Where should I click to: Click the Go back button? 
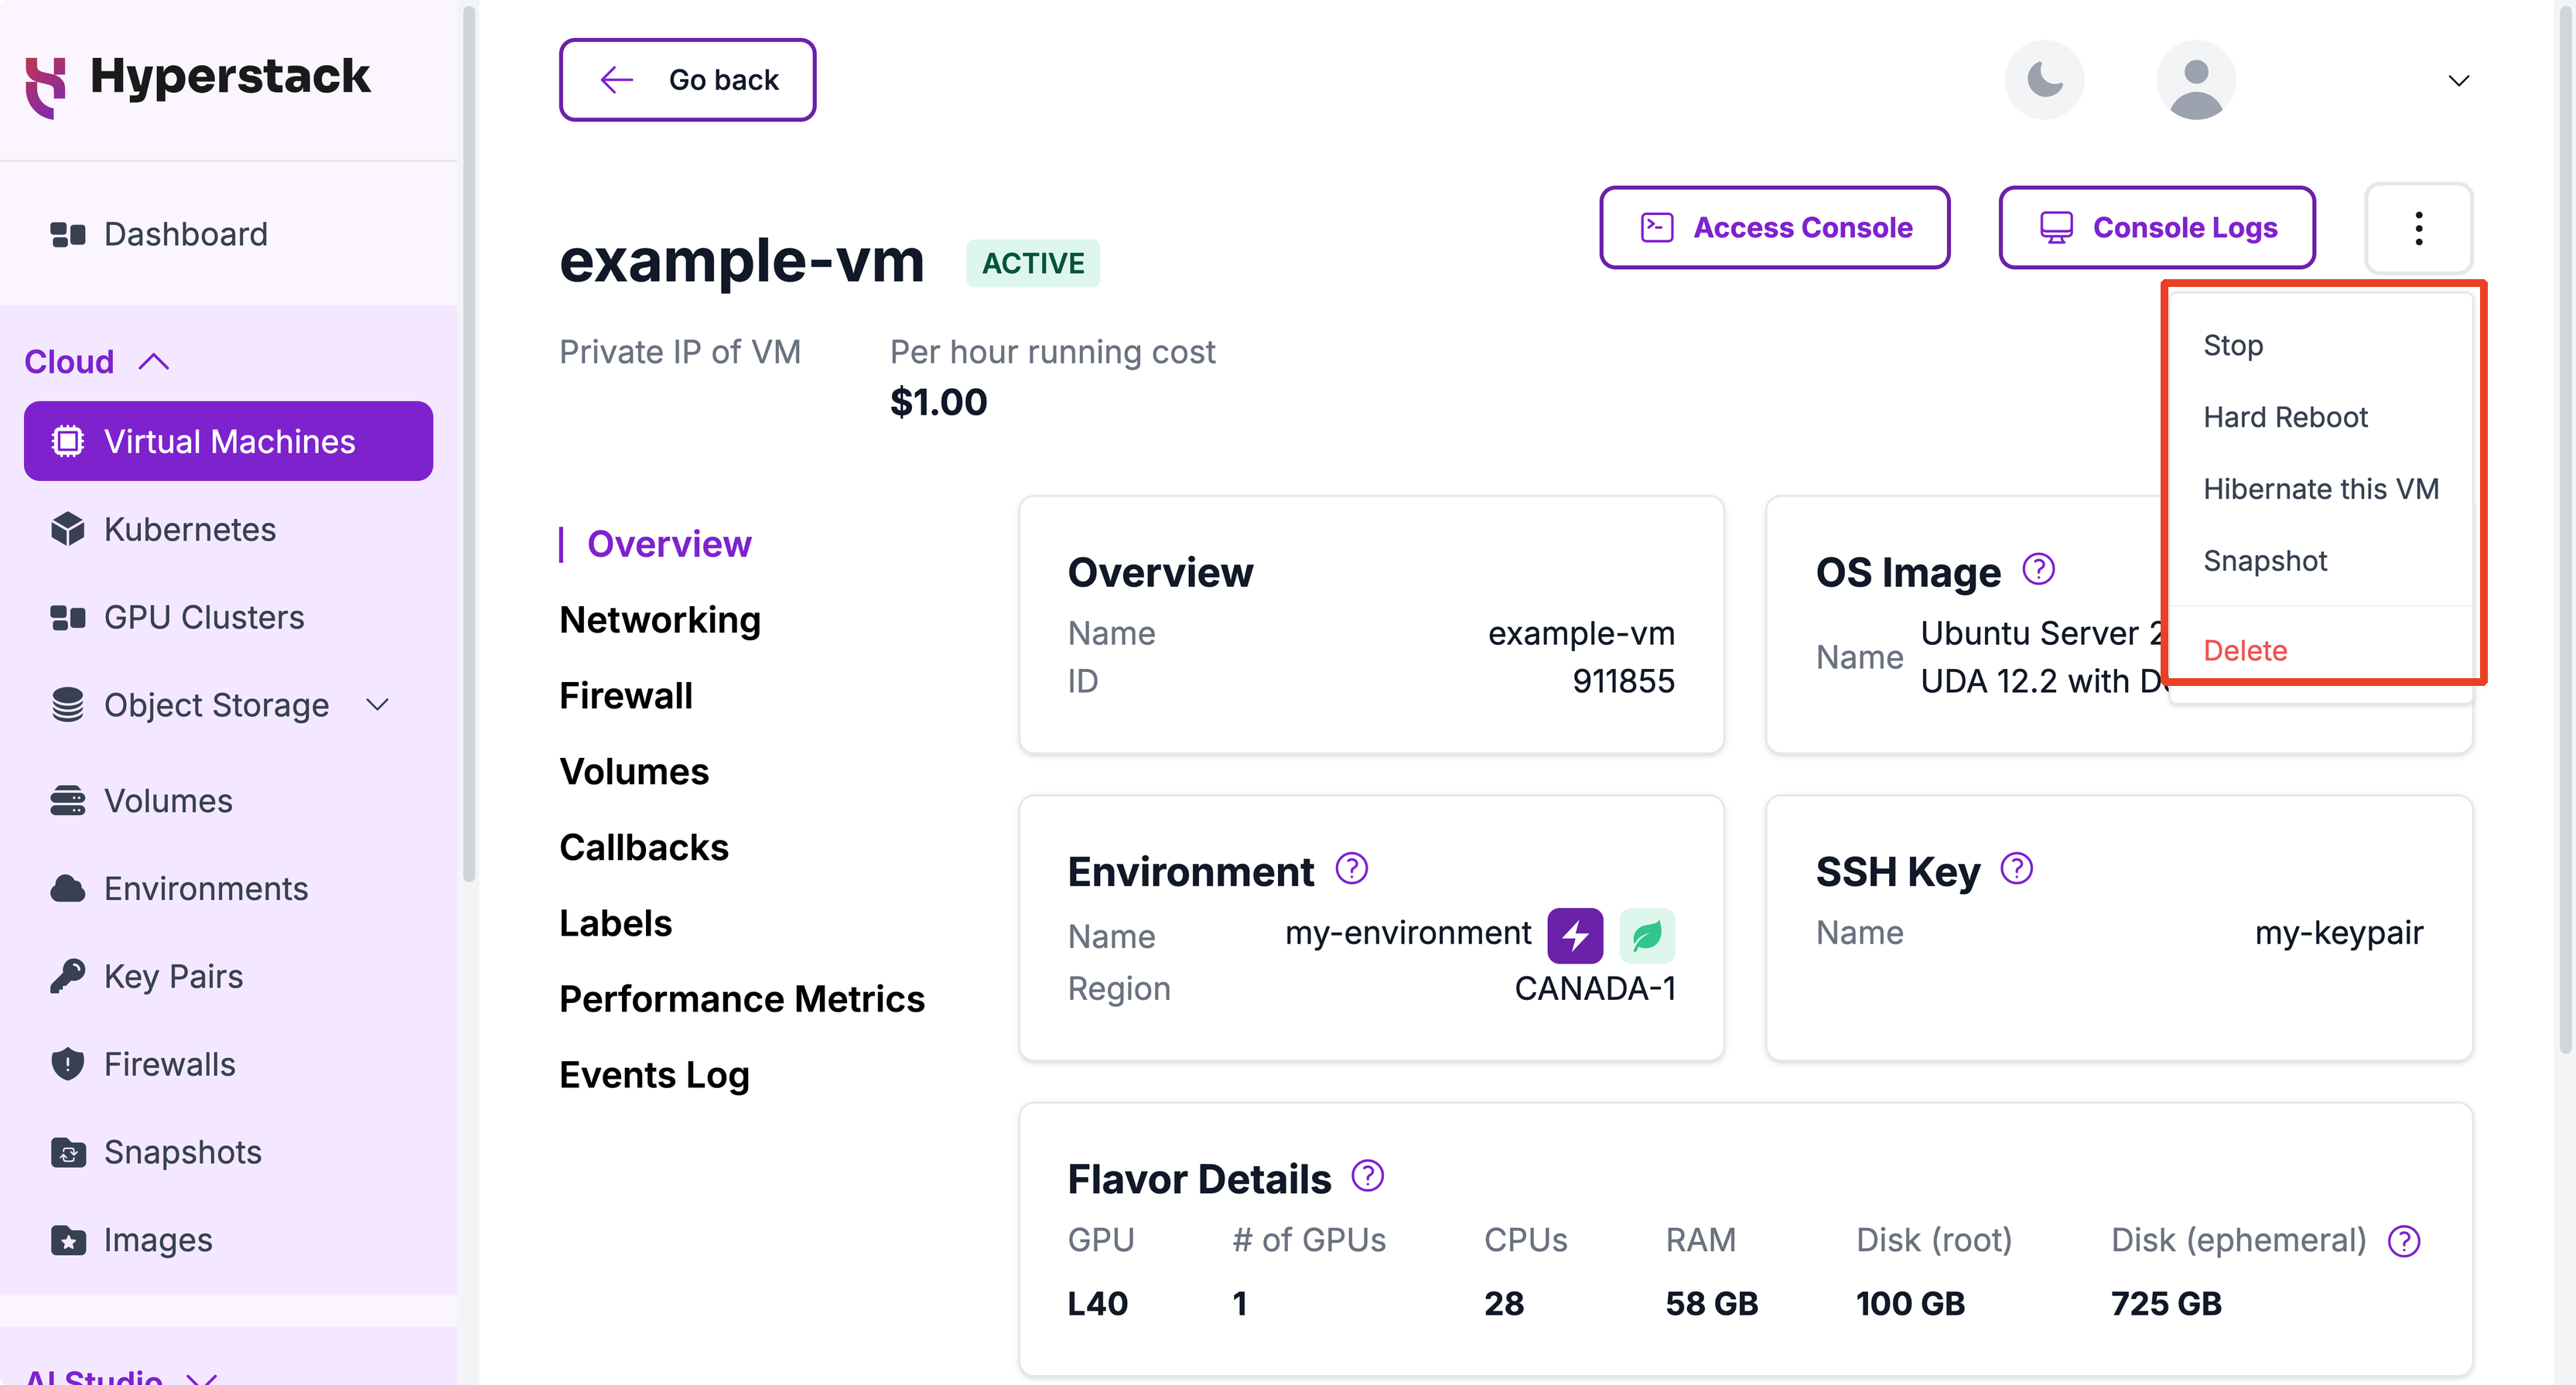(688, 80)
